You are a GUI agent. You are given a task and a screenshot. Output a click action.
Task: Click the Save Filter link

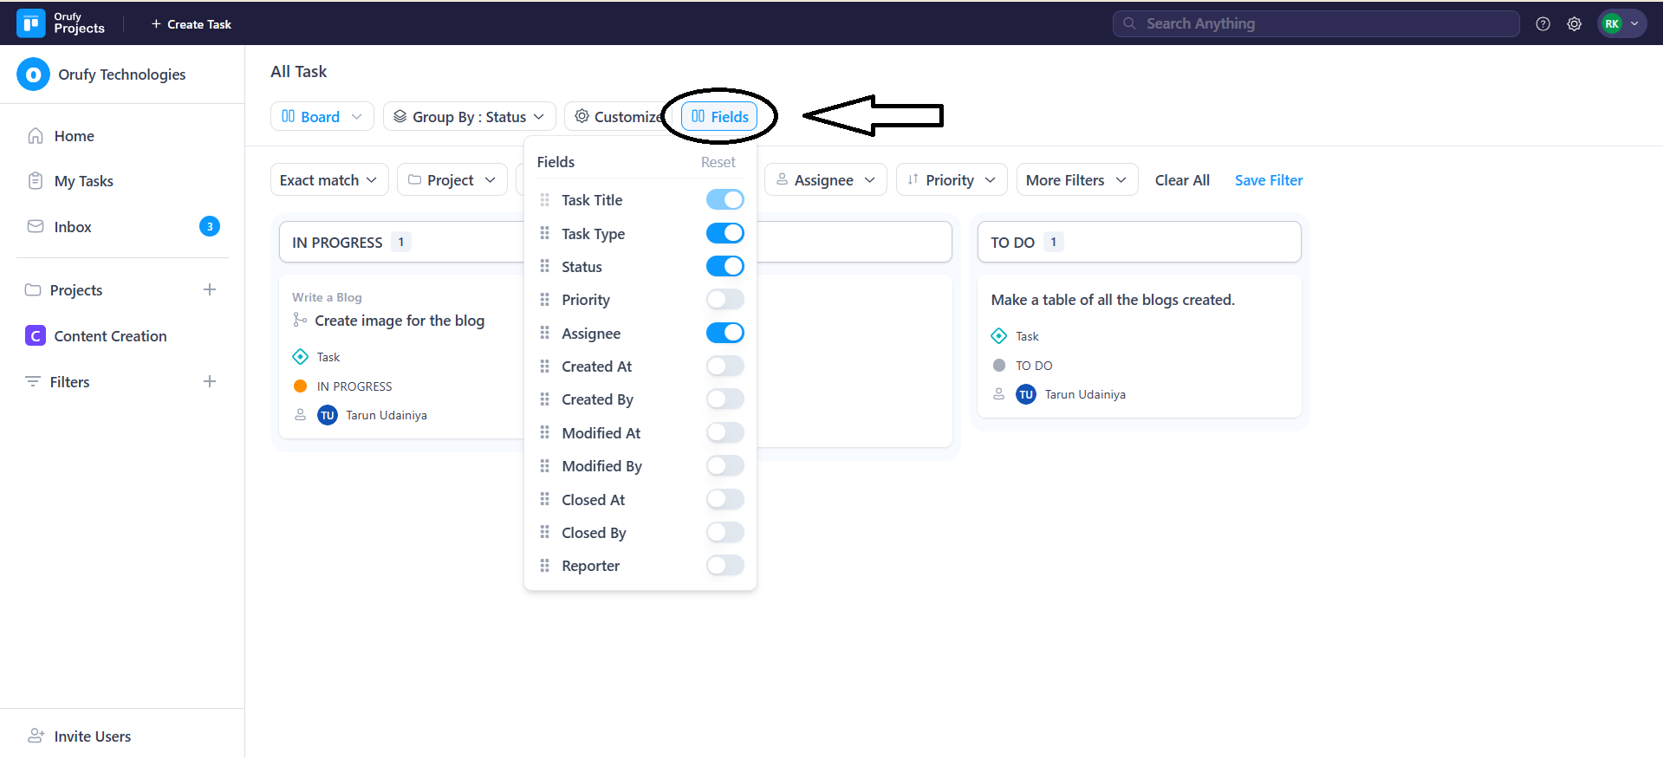pos(1268,180)
